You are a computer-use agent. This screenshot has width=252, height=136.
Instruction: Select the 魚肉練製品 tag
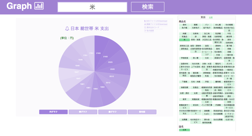218,28
